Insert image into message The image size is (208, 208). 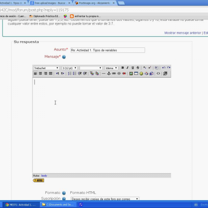point(131,74)
